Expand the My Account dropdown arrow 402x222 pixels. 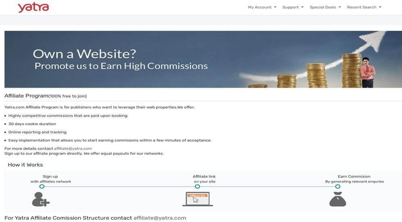pos(275,7)
